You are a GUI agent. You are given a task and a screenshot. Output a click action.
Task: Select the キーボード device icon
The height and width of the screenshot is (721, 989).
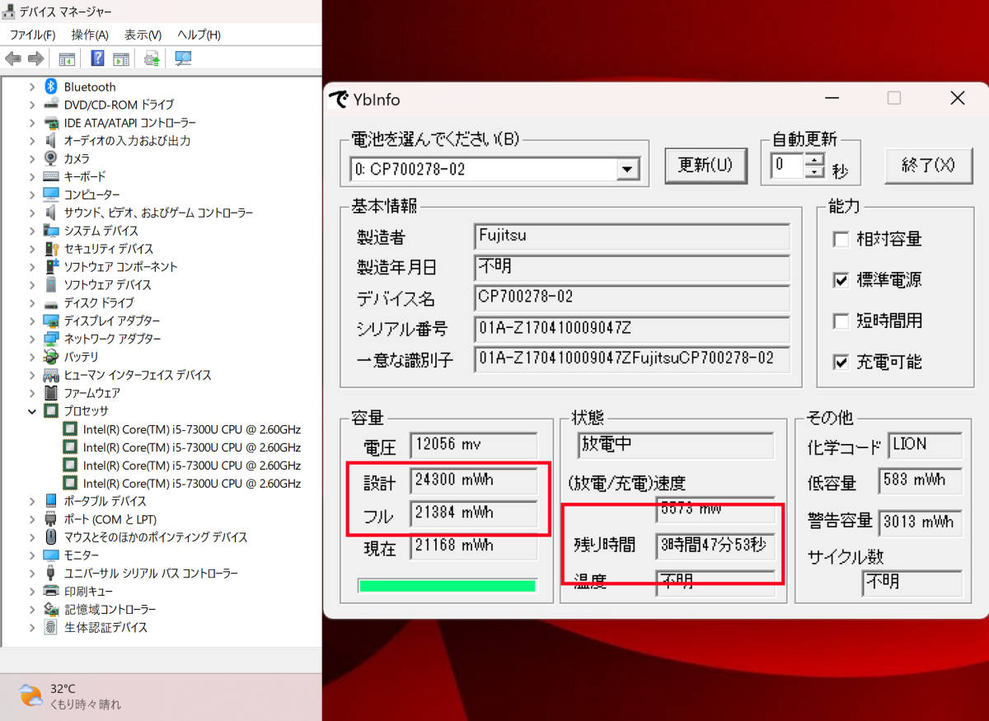pos(51,176)
